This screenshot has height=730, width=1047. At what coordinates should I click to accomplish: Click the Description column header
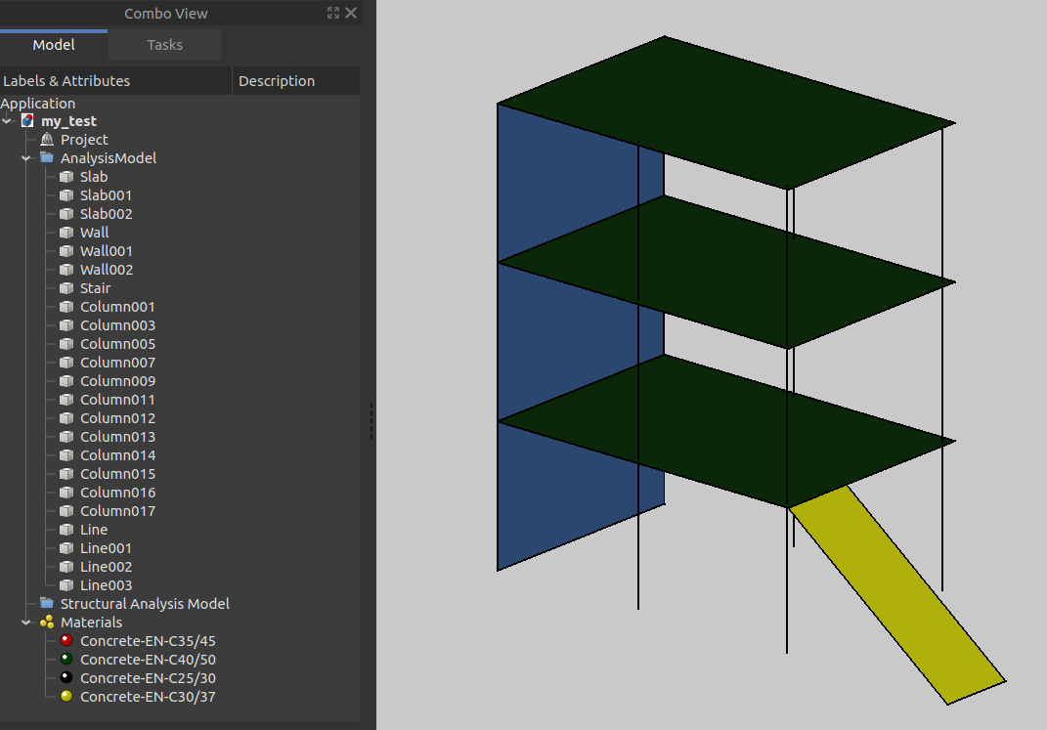tap(277, 81)
